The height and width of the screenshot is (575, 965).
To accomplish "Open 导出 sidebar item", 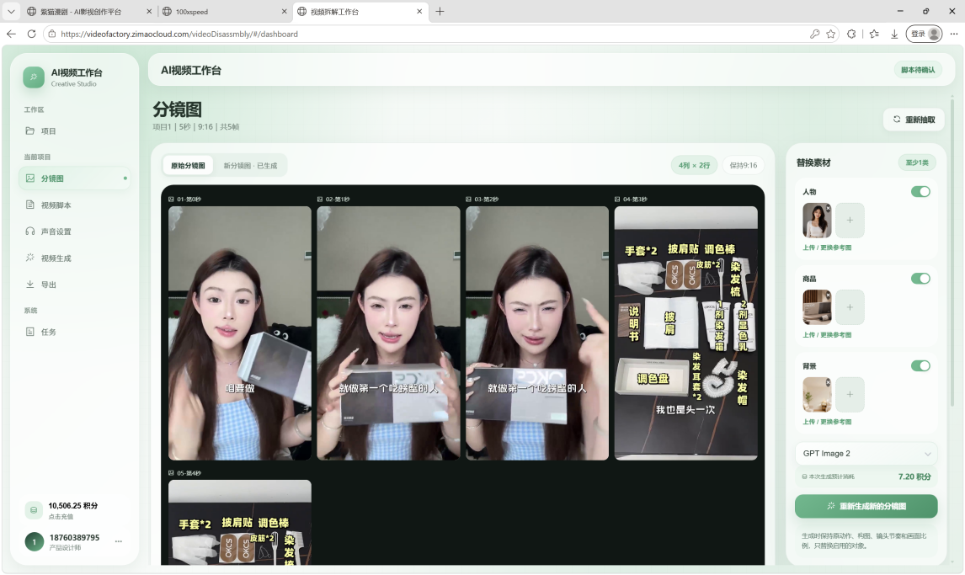I will 74,285.
